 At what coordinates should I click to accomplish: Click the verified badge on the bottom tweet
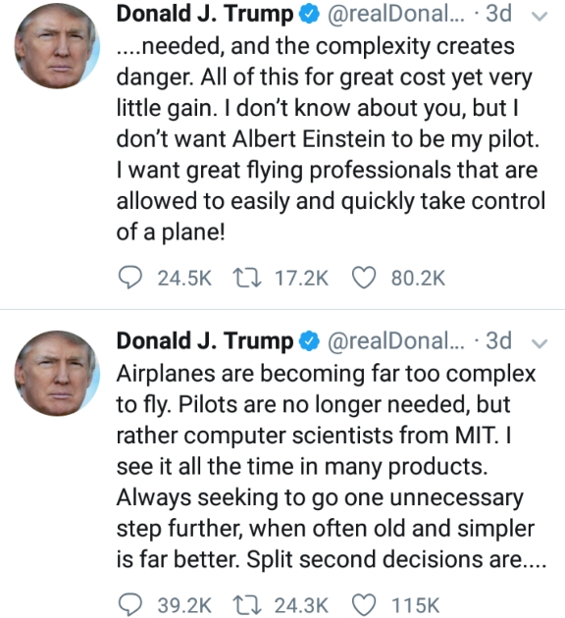click(x=309, y=341)
